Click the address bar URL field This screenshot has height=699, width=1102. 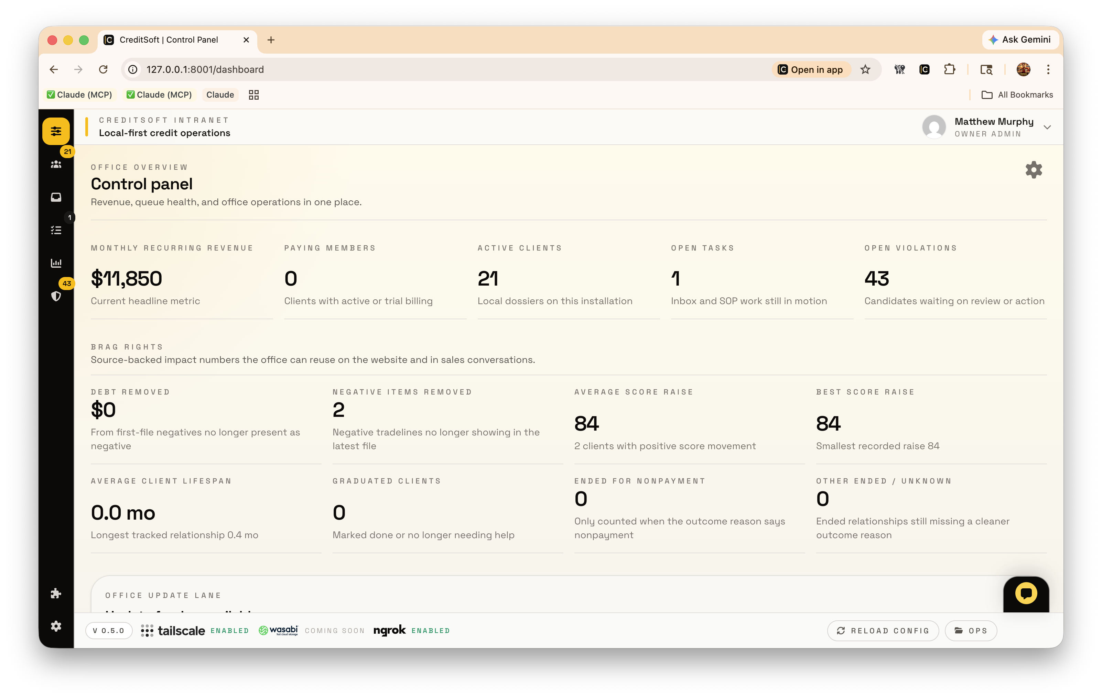click(x=412, y=69)
